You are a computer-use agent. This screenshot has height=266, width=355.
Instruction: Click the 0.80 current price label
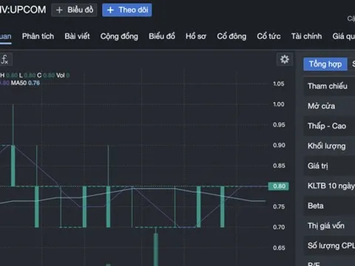tap(279, 186)
